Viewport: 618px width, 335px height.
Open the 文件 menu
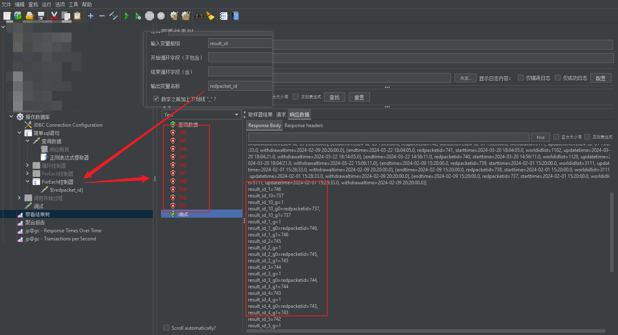pos(7,4)
